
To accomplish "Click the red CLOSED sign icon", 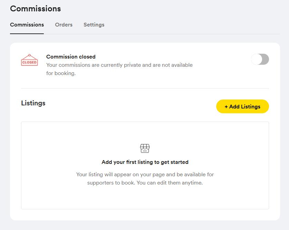I will point(30,60).
